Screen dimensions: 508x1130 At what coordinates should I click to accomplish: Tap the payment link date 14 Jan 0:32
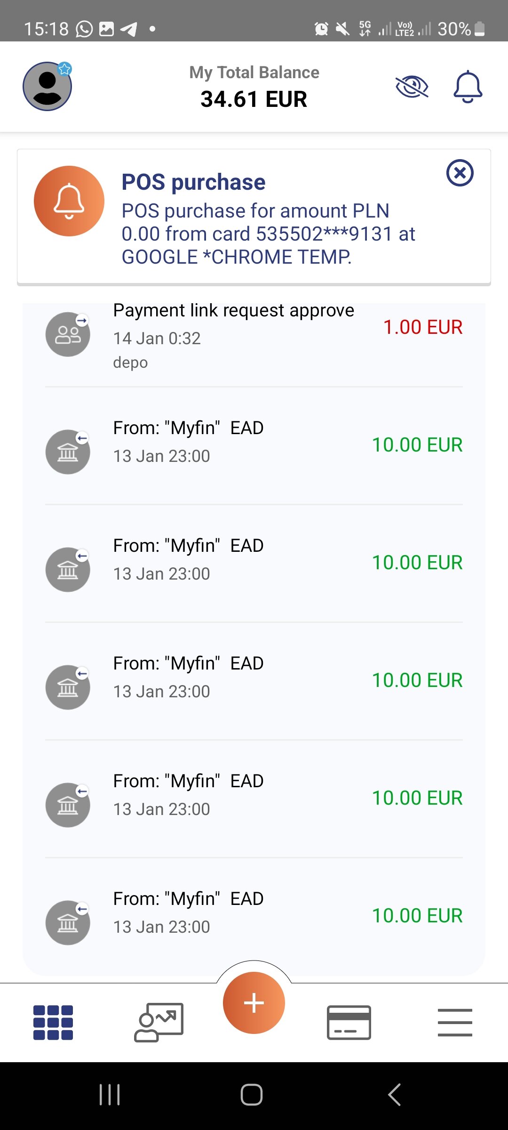click(x=157, y=339)
